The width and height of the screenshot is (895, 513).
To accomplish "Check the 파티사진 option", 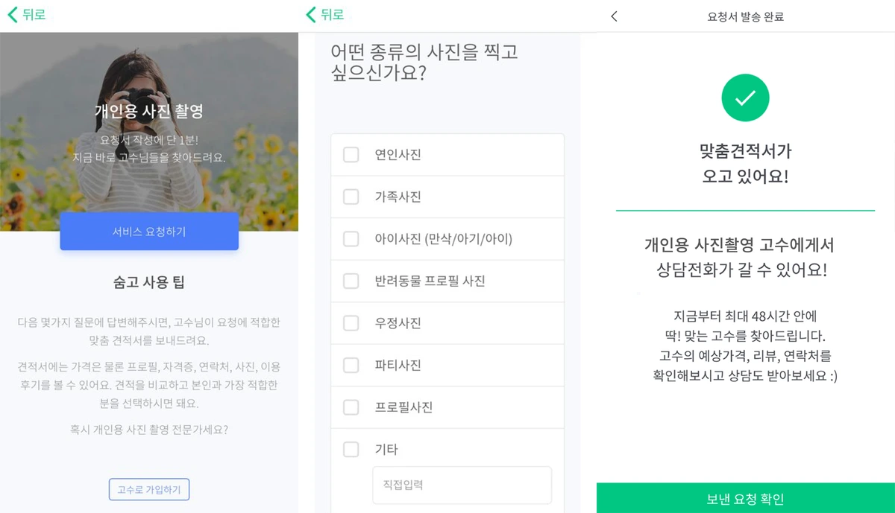I will point(351,365).
